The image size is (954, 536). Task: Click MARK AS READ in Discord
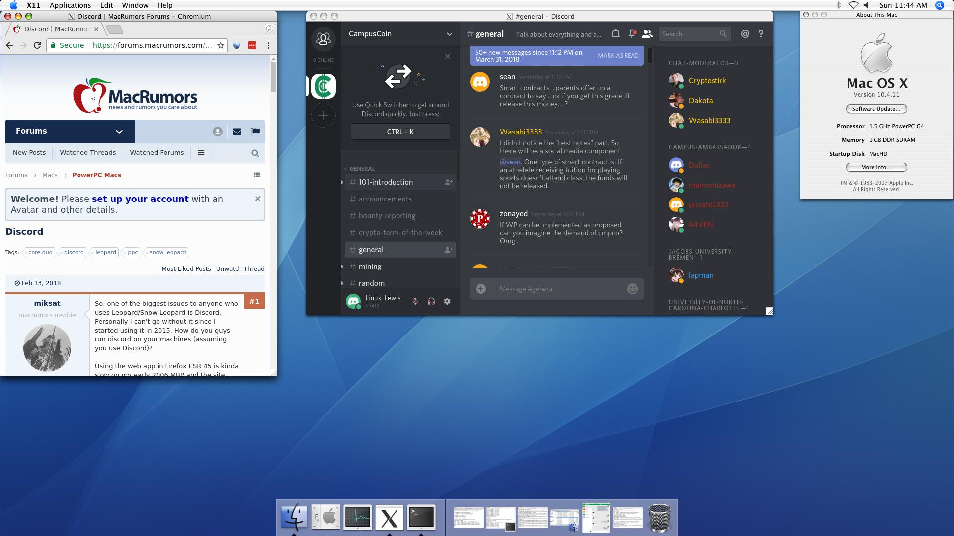618,56
